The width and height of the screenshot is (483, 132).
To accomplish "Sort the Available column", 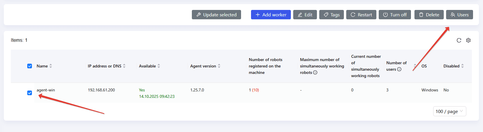I will click(159, 66).
